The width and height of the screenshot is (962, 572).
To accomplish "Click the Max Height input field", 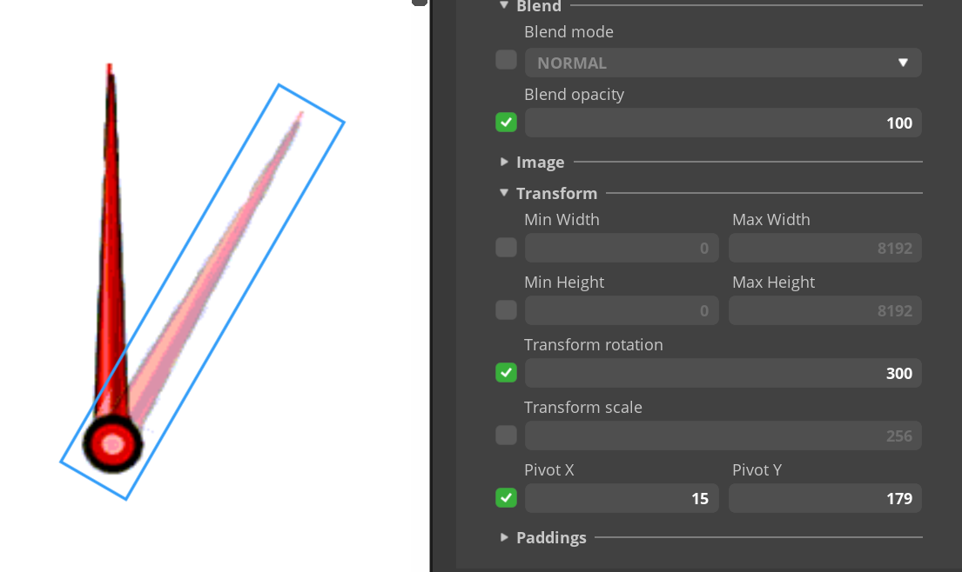I will pos(824,310).
